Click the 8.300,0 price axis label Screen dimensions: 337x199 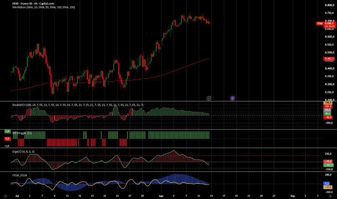point(329,84)
